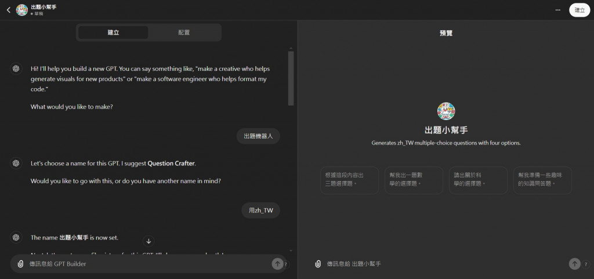Click the GPT icon beside the Hi greeting
This screenshot has width=594, height=279.
(16, 68)
